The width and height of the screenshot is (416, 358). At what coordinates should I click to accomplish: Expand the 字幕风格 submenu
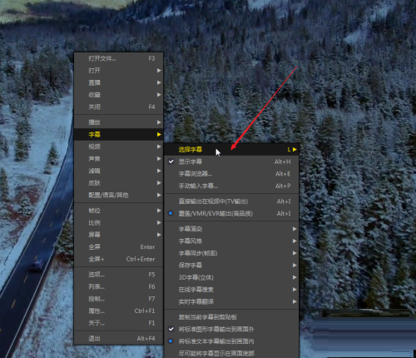232,241
